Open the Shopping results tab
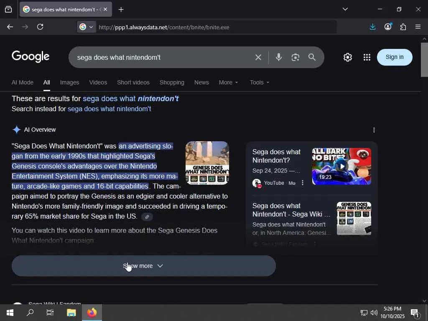The height and width of the screenshot is (321, 428). 172,82
